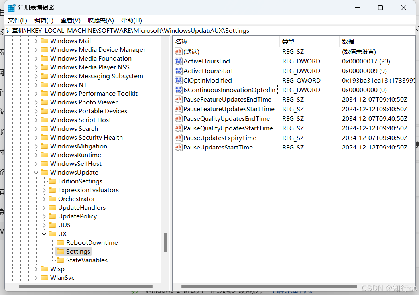The image size is (419, 295).
Task: Maximize the Registry Editor window
Action: (x=380, y=8)
